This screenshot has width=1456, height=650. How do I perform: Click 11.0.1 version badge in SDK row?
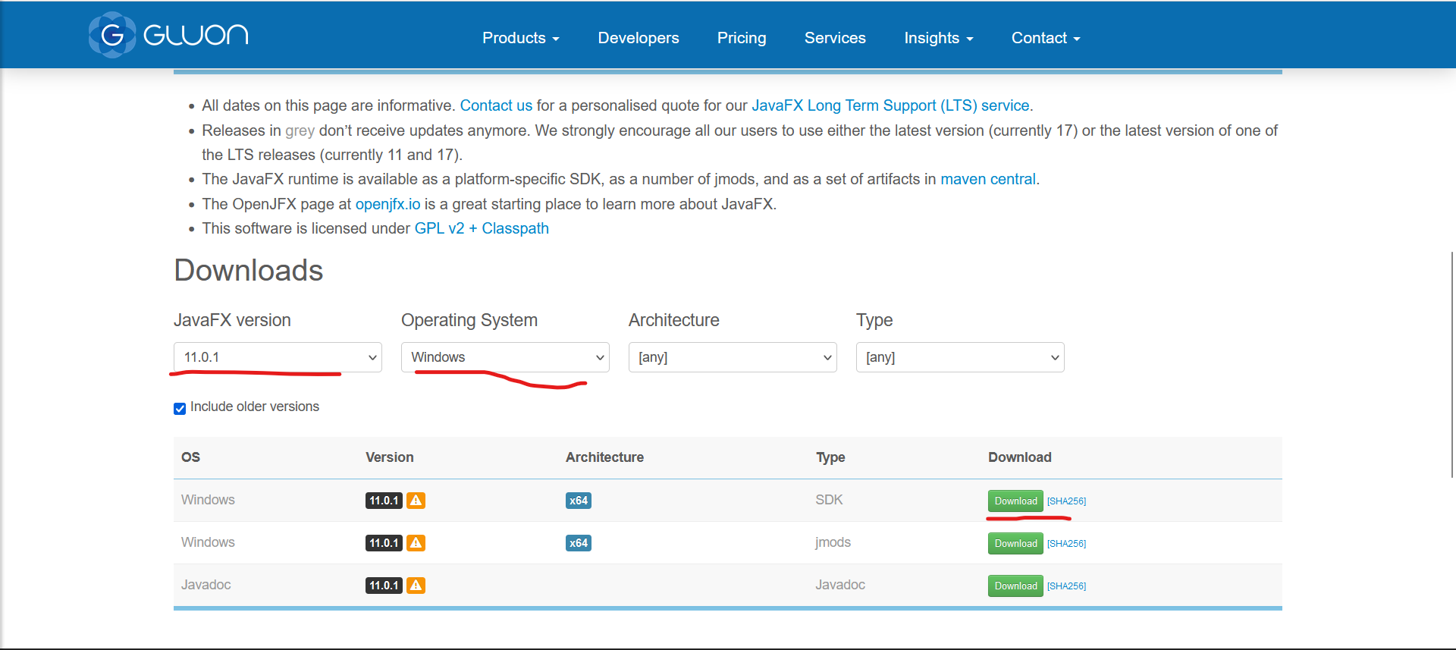click(384, 501)
